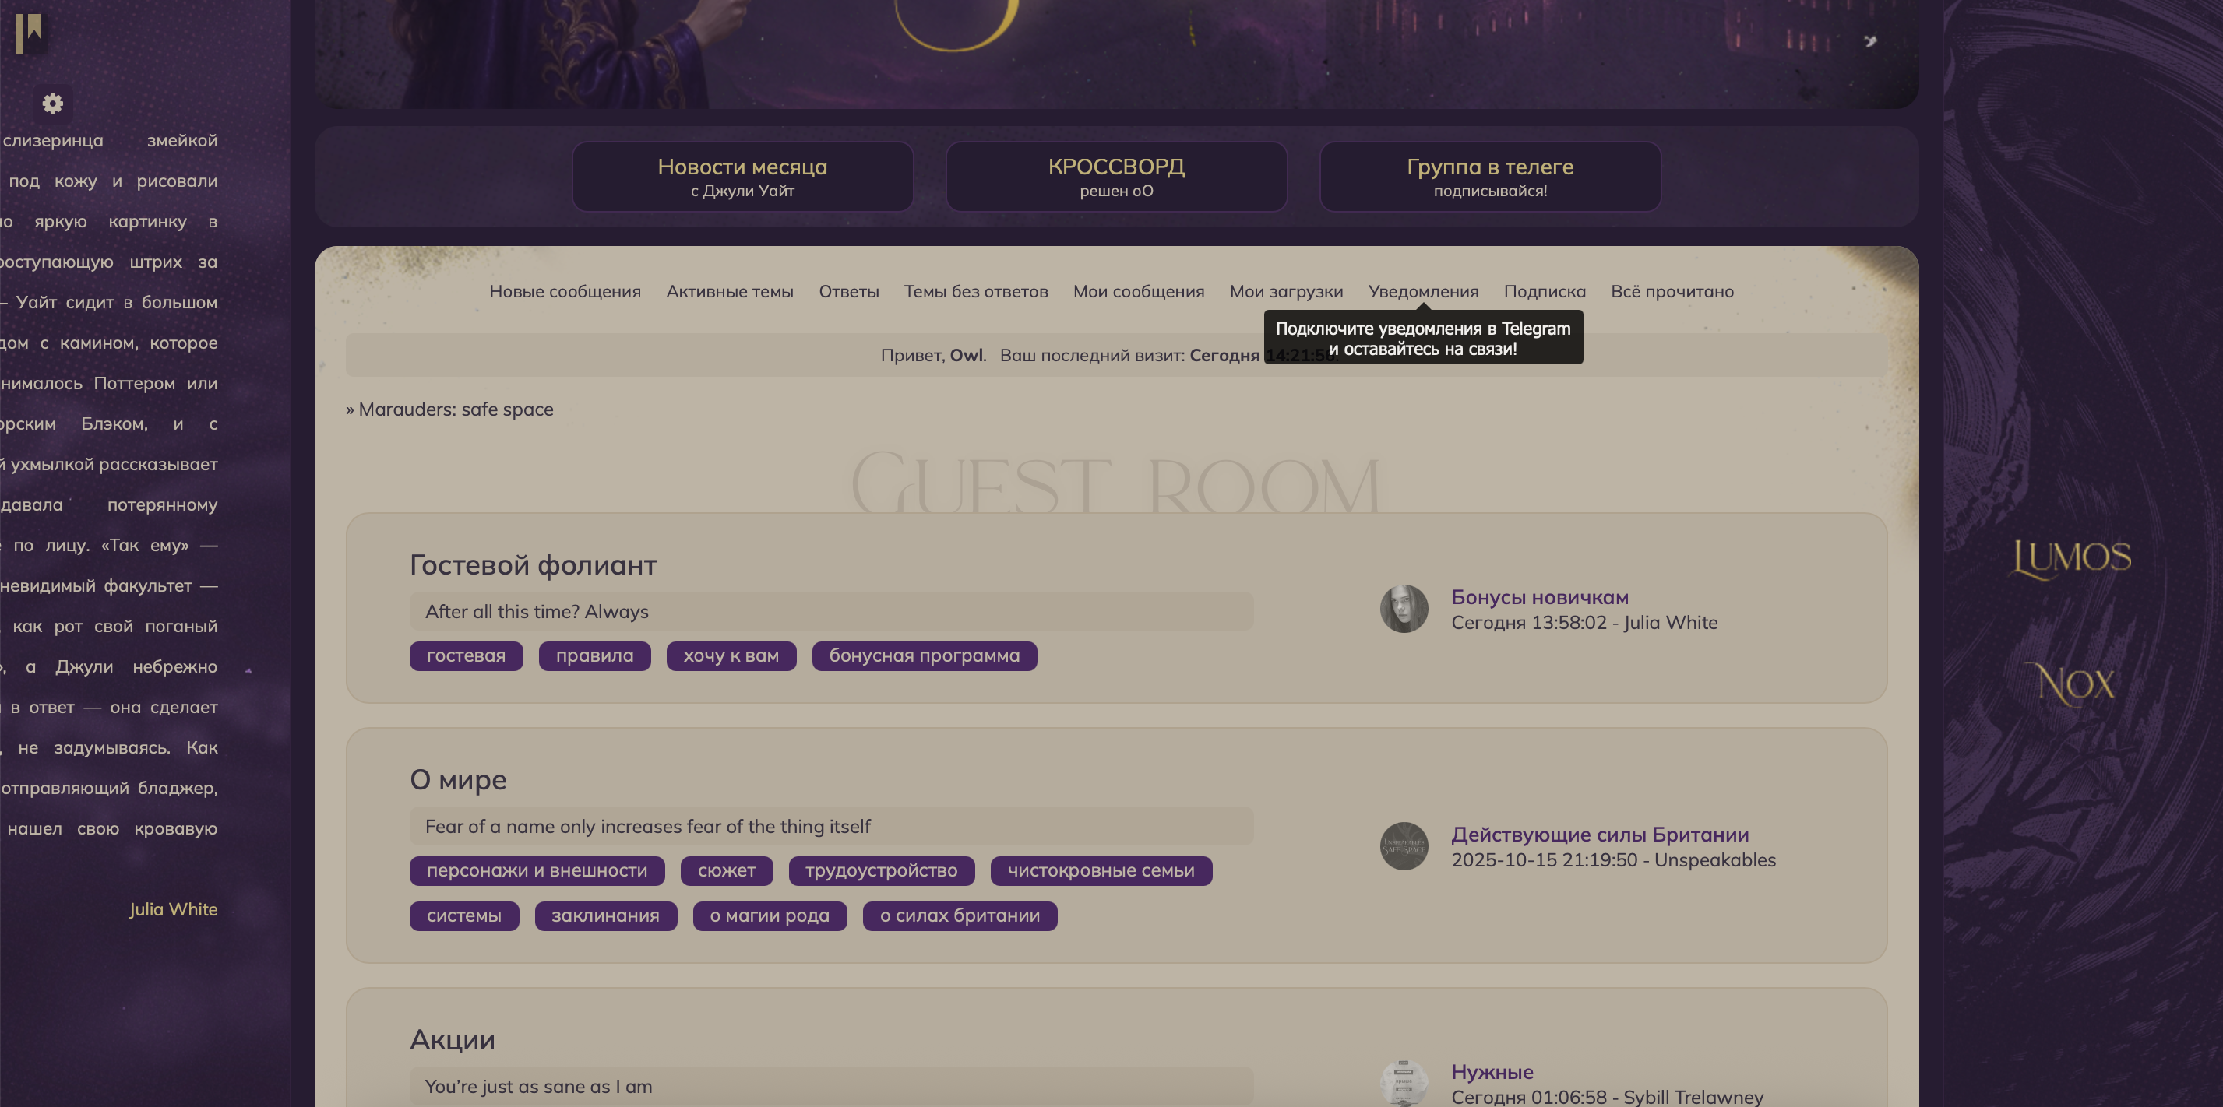Select Активные темы in the navigation
This screenshot has height=1107, width=2223.
click(x=729, y=292)
